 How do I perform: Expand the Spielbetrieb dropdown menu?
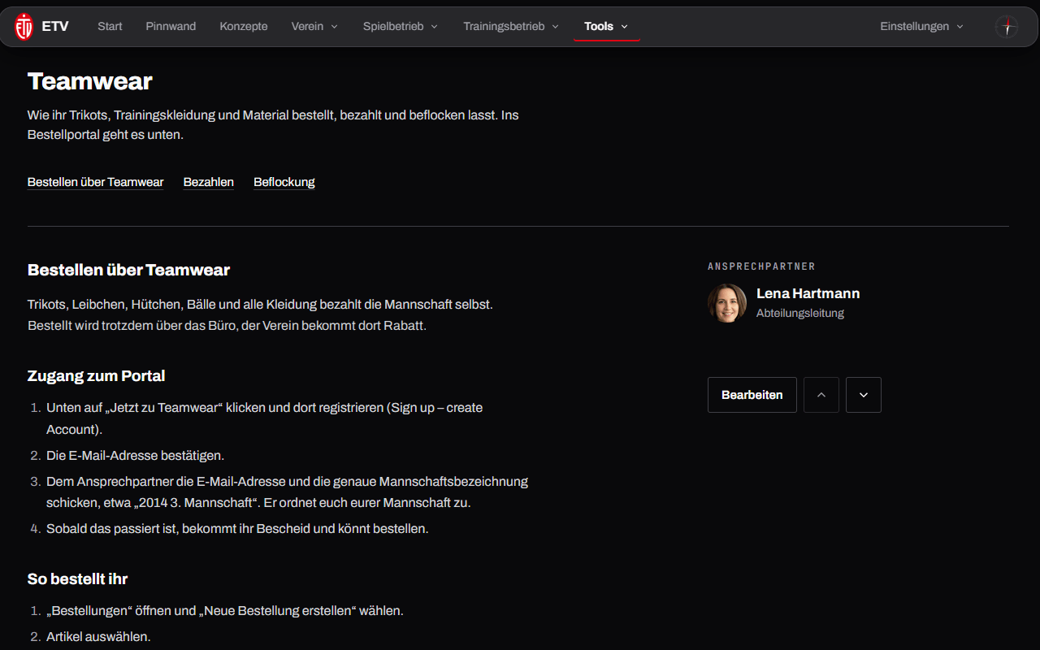point(401,26)
